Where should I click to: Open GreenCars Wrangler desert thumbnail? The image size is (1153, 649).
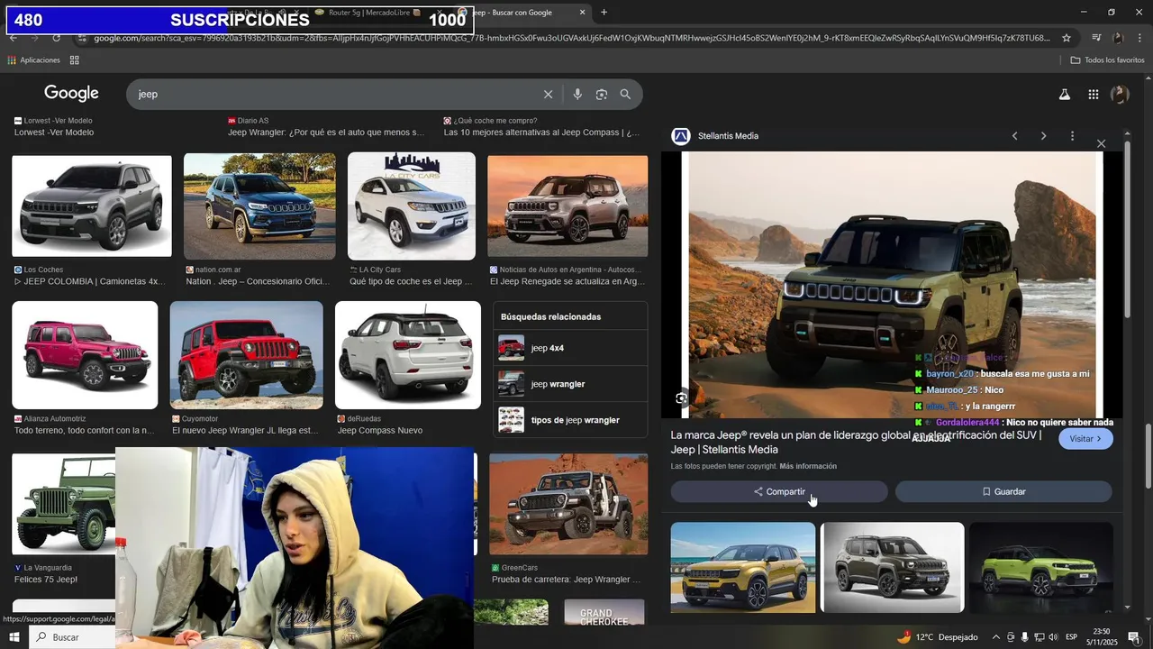(568, 504)
